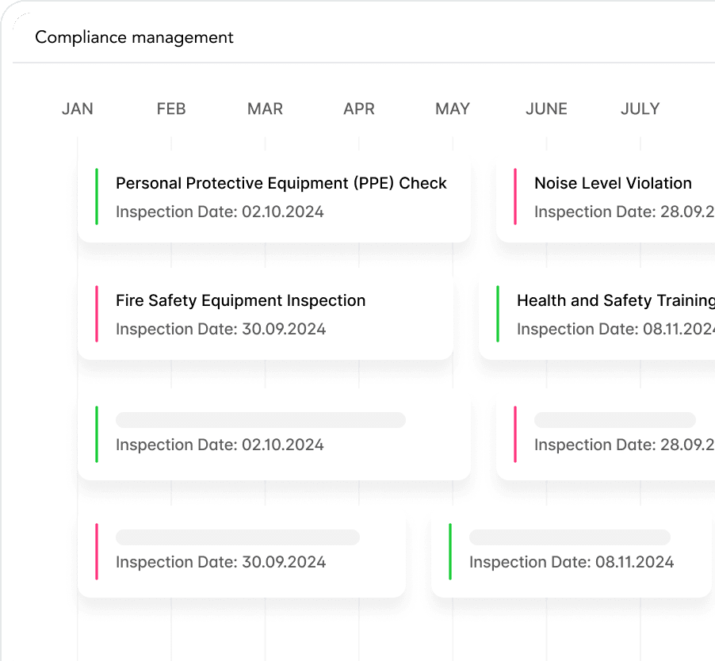Screen dimensions: 715x661
Task: Select the JAN month column header
Action: (x=78, y=109)
